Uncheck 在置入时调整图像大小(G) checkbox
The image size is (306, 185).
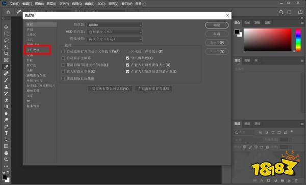point(127,65)
